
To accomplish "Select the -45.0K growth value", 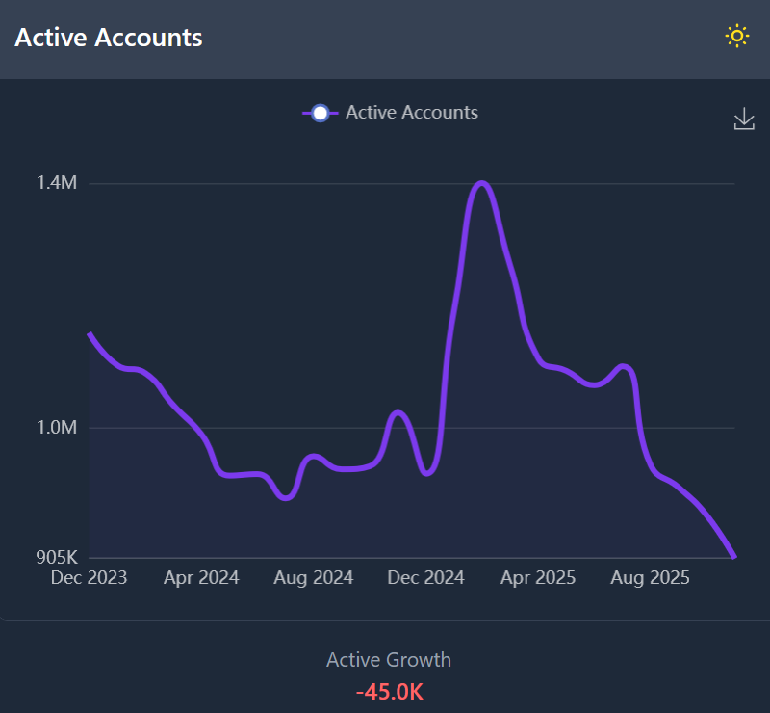I will (x=389, y=692).
